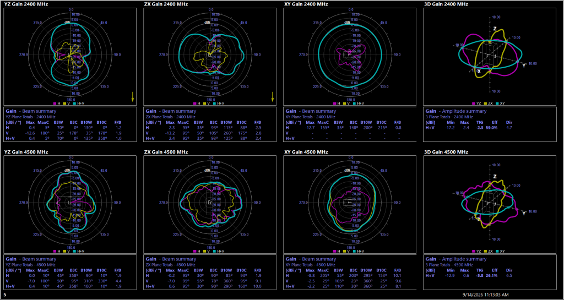The image size is (564, 300).
Task: Click magenta H legend swatch in YZ Gain 2400 MHz plot
Action: 55,103
